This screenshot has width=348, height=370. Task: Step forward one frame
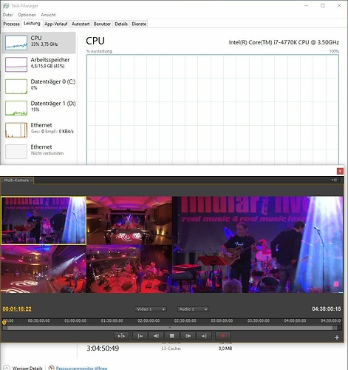[x=188, y=336]
